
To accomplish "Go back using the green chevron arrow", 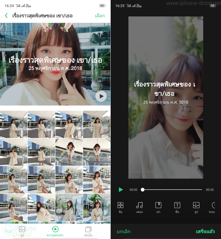I will [6, 16].
